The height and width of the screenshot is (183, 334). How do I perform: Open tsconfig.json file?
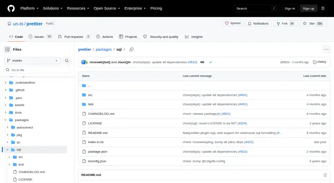point(97,161)
